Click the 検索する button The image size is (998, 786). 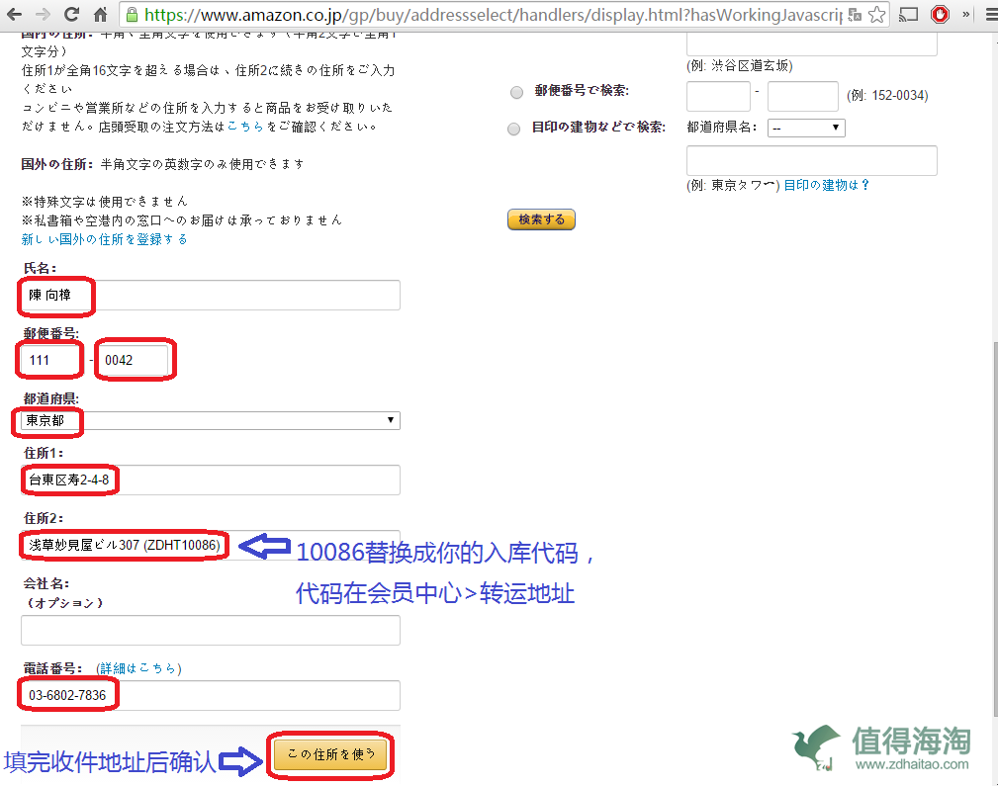coord(541,219)
